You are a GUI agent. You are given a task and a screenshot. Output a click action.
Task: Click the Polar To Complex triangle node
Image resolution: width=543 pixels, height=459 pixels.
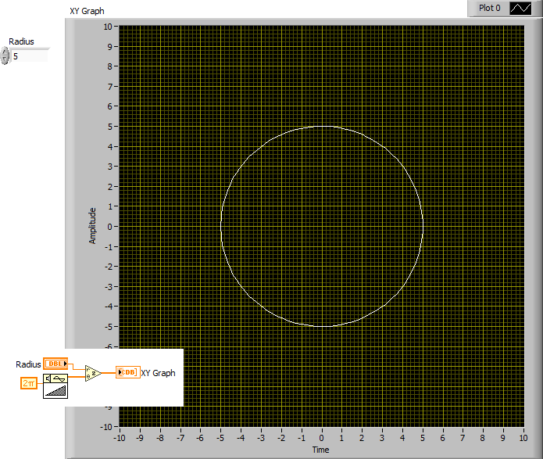tap(93, 373)
